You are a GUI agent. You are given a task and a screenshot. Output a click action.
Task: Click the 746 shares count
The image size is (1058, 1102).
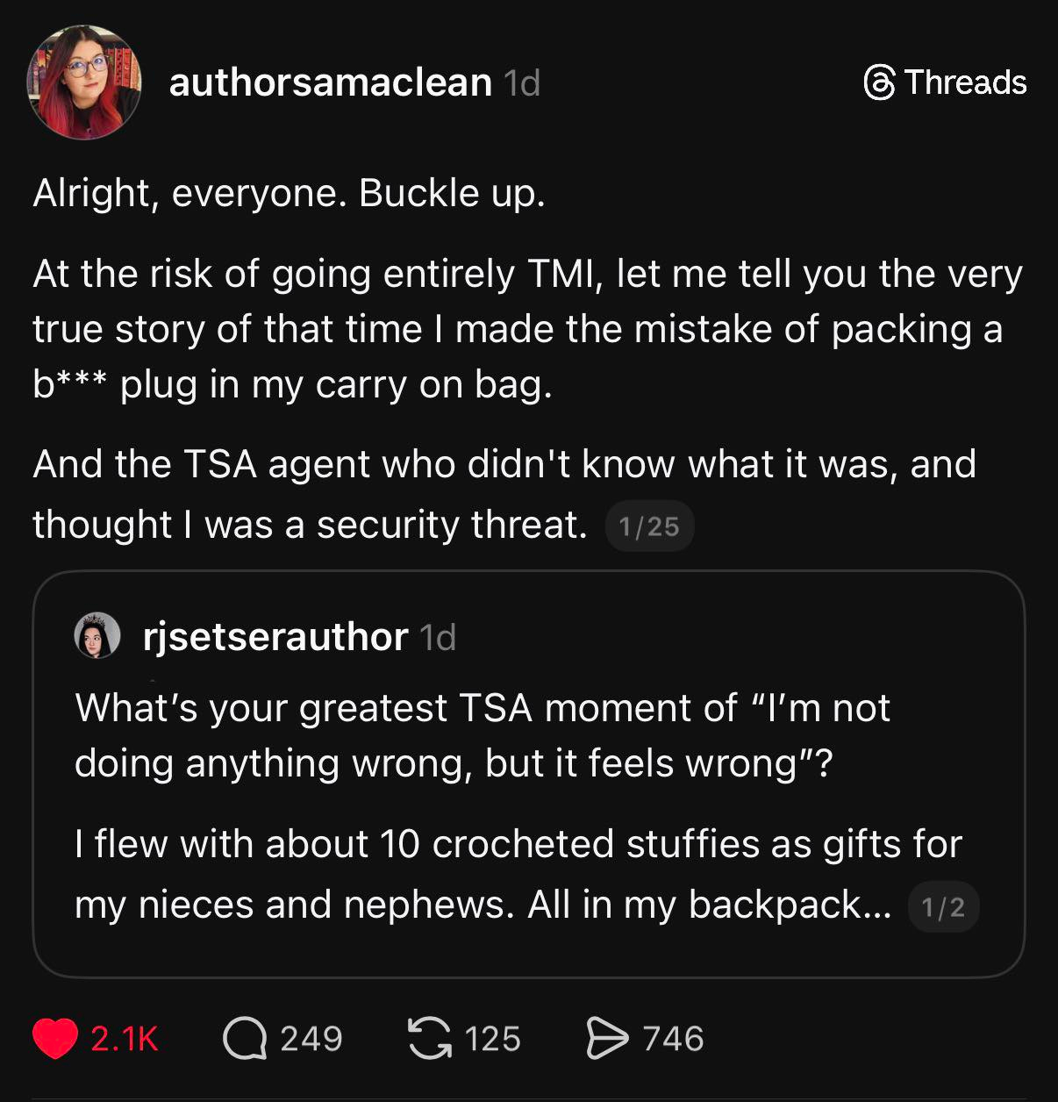pyautogui.click(x=673, y=1039)
